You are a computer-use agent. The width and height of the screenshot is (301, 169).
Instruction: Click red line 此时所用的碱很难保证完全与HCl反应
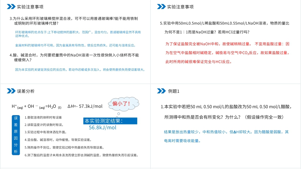tap(199, 62)
